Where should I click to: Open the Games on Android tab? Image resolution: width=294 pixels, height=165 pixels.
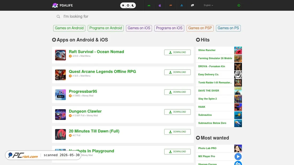[x=69, y=28]
